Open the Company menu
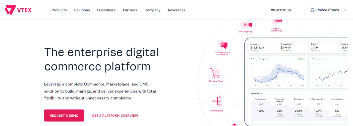The image size is (353, 126). point(152,10)
